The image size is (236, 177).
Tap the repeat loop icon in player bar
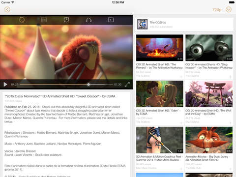22,20
